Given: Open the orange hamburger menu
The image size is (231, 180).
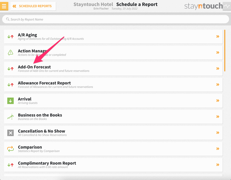Looking at the screenshot, I should pyautogui.click(x=4, y=6).
